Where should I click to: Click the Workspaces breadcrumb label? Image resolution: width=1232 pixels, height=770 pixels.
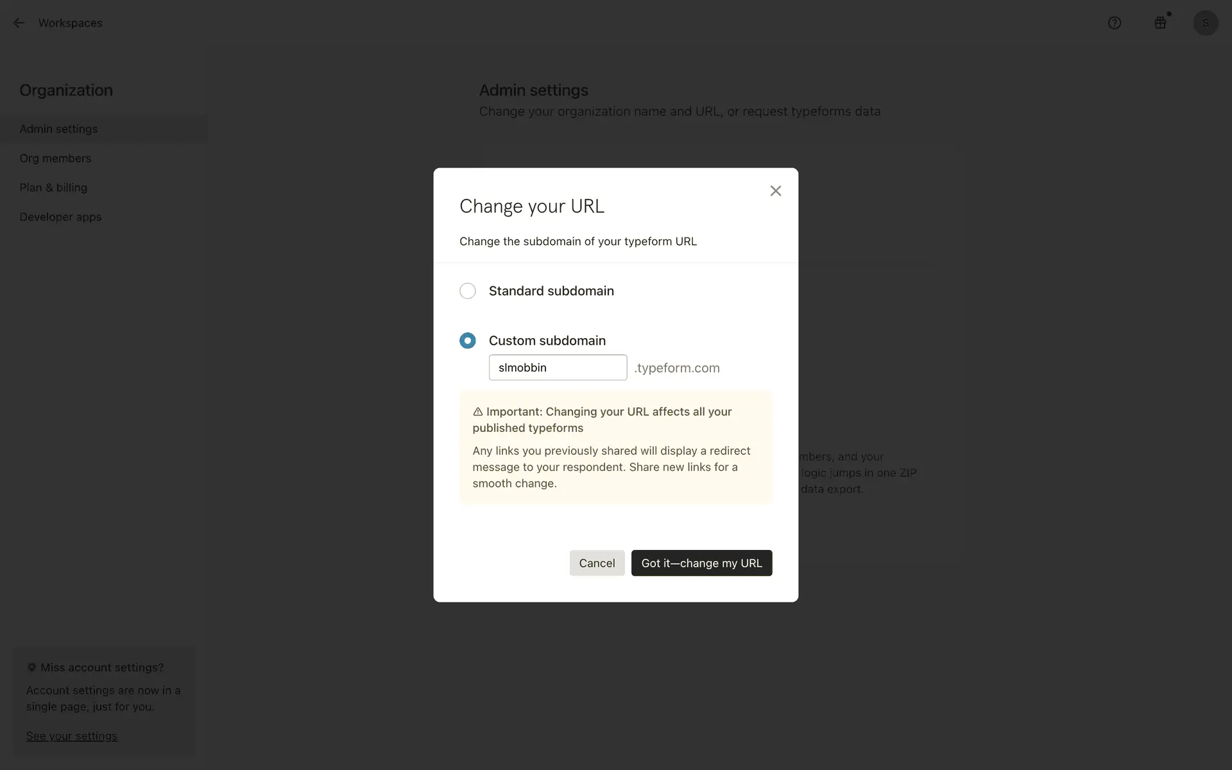(71, 23)
